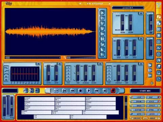Toggle the ON switch of the Reverb panel

(141, 64)
